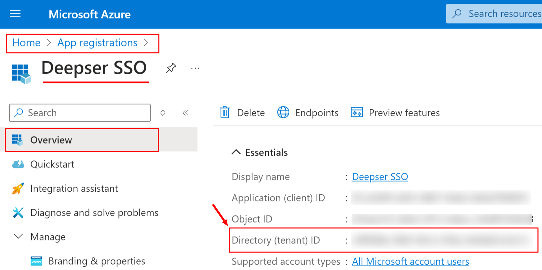Click the Supported account types label
Screen dimensions: 542x270
286,262
